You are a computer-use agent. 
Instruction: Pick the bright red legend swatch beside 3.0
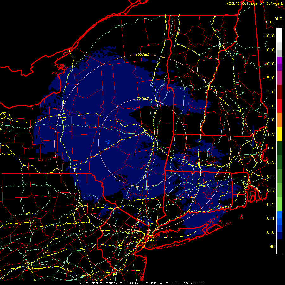click(280, 106)
